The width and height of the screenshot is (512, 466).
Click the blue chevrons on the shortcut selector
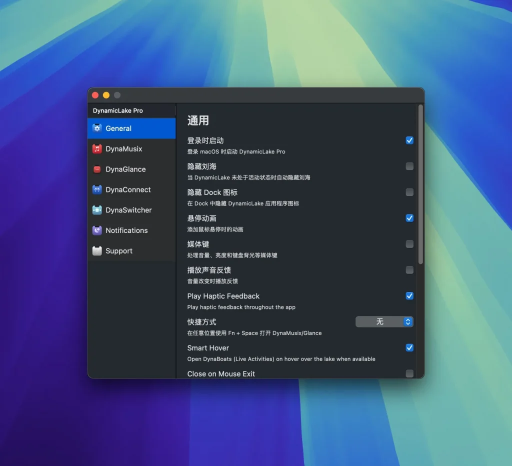point(408,321)
